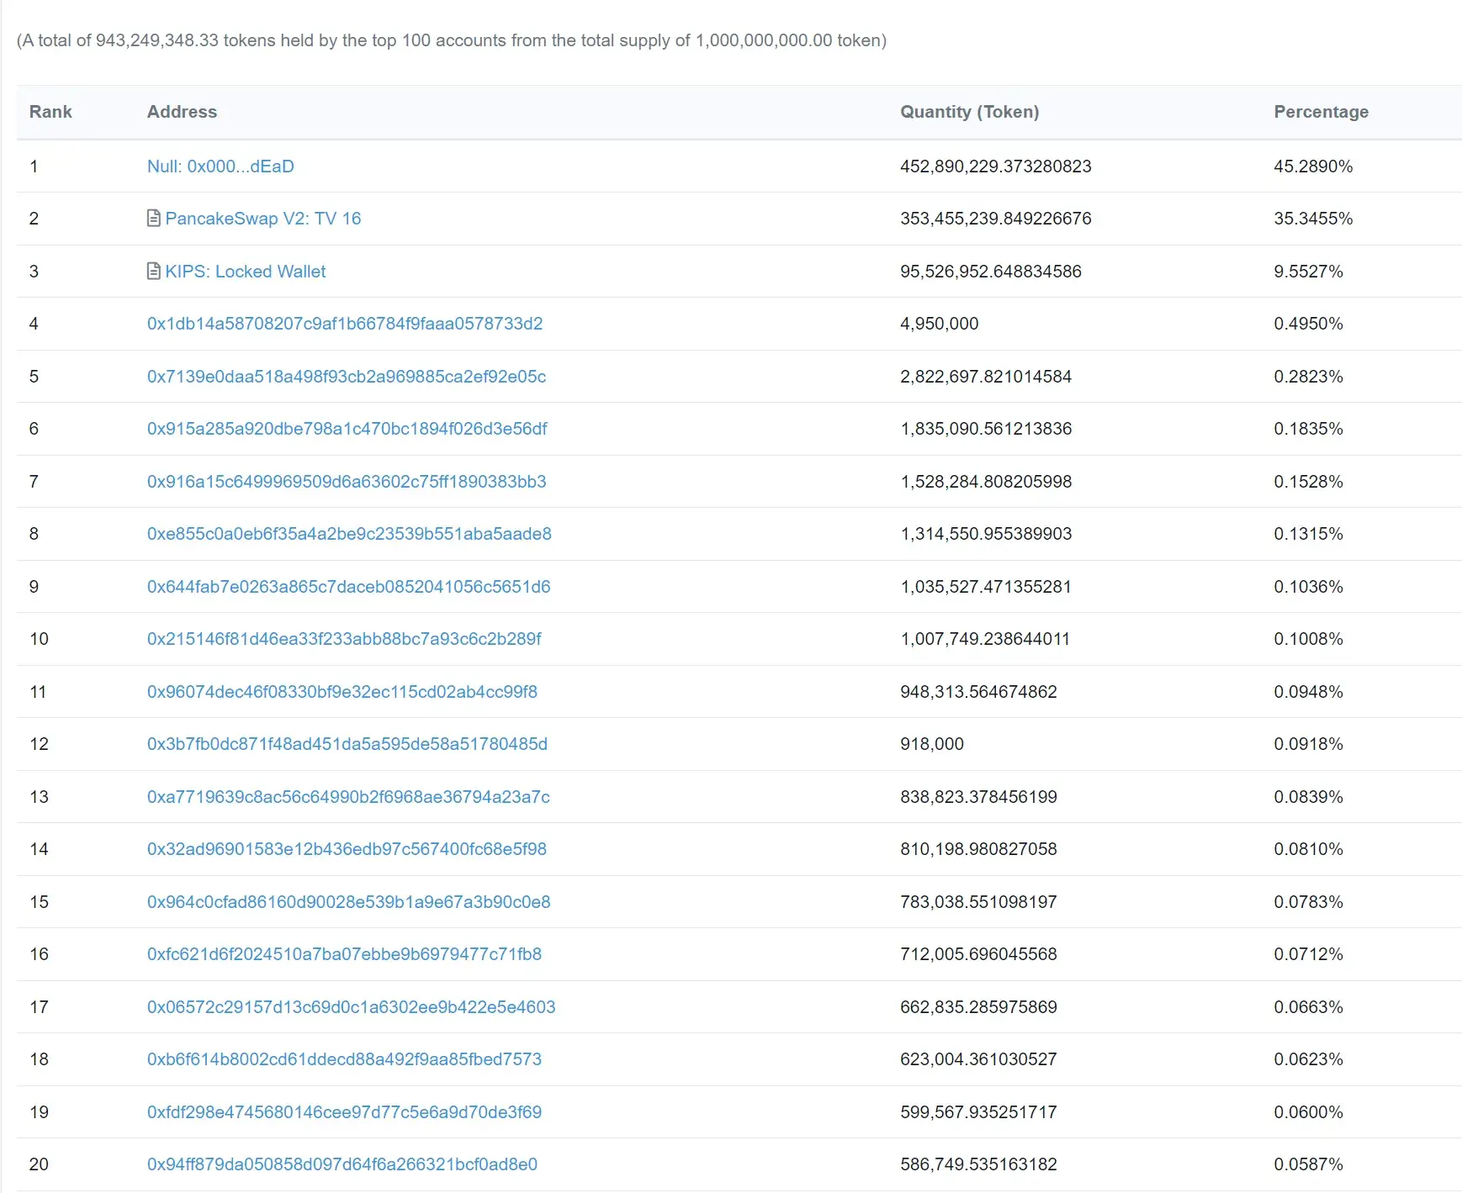Select the quantity 599,567.935251717
The width and height of the screenshot is (1462, 1193).
[978, 1112]
